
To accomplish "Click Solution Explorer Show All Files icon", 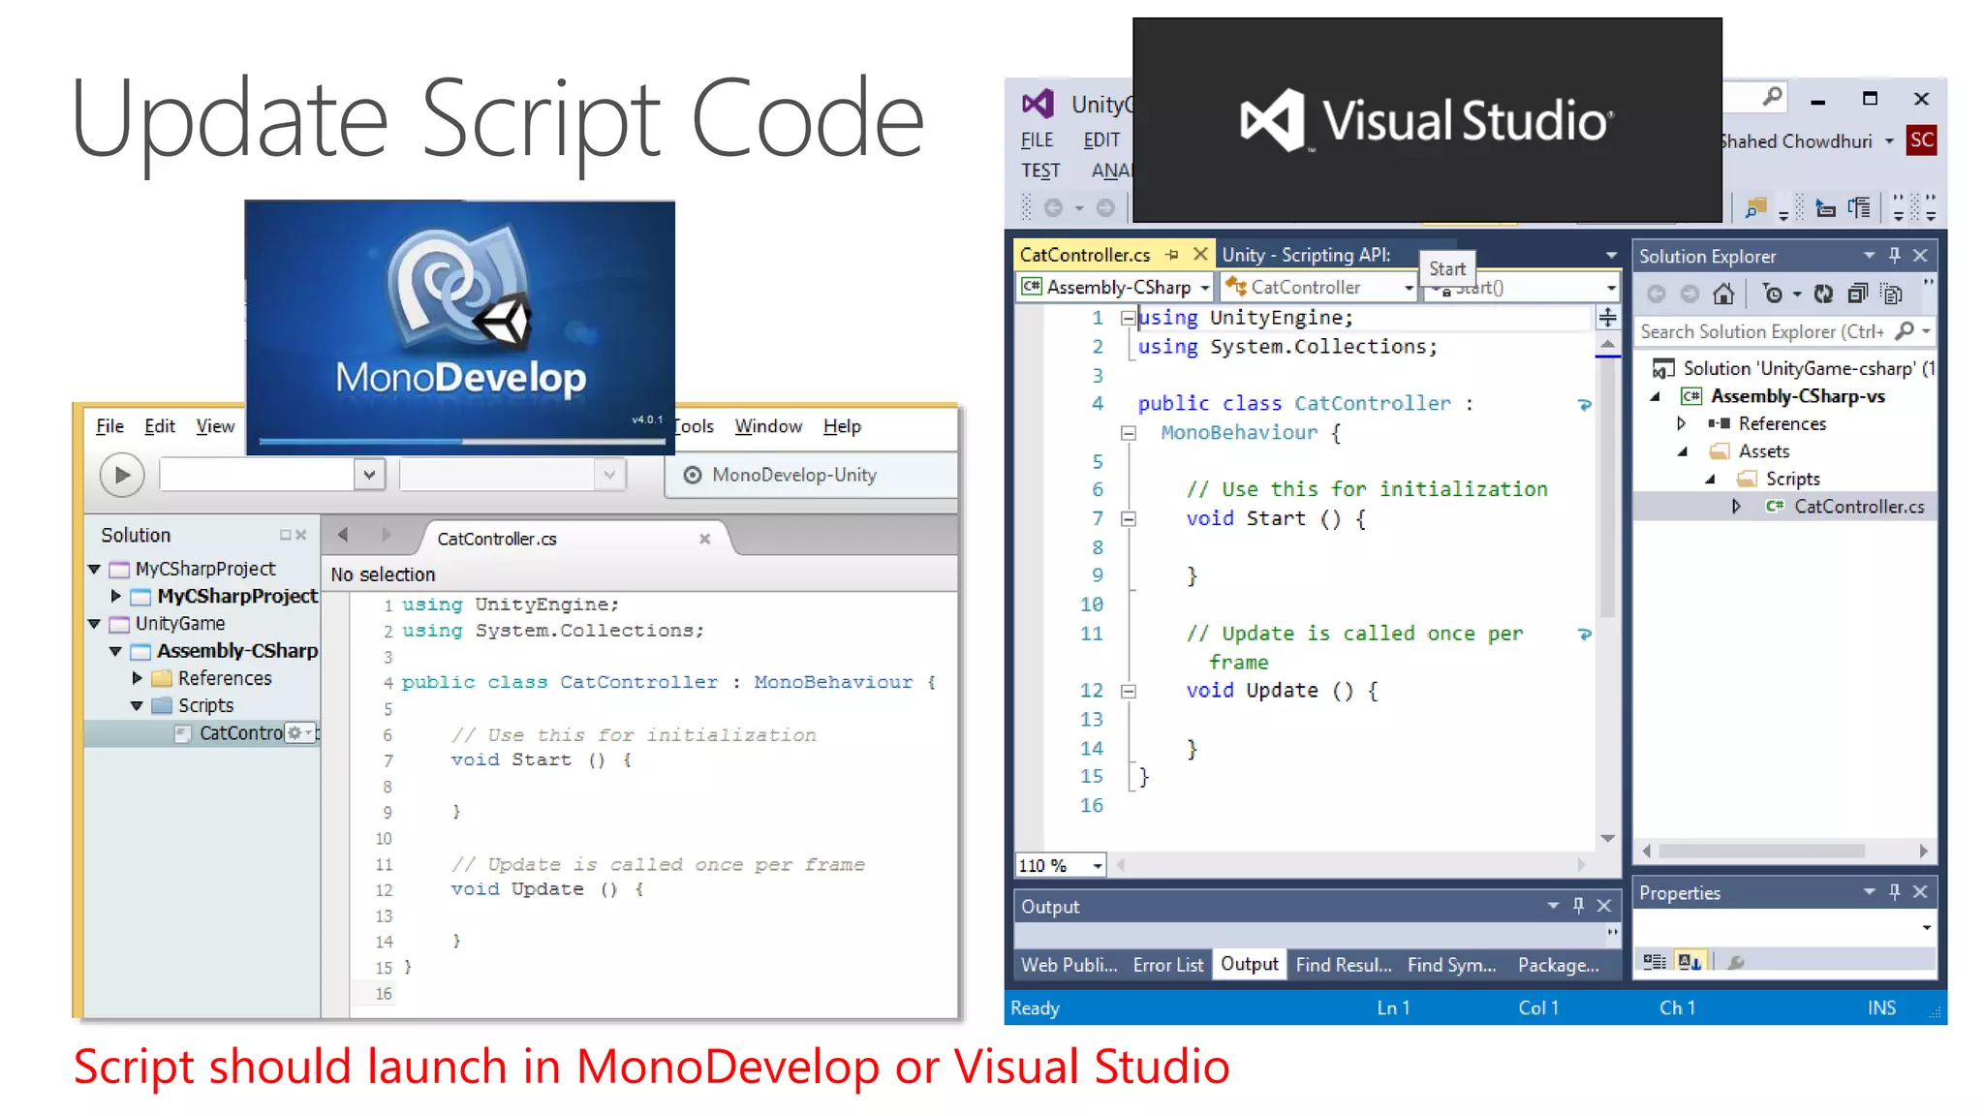I will tap(1891, 294).
